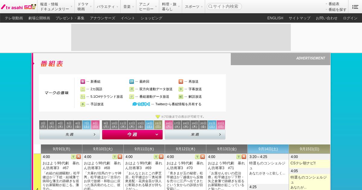Click the 再 icon on 9月13日 program
Screen dimensions: 362x190
point(244,157)
